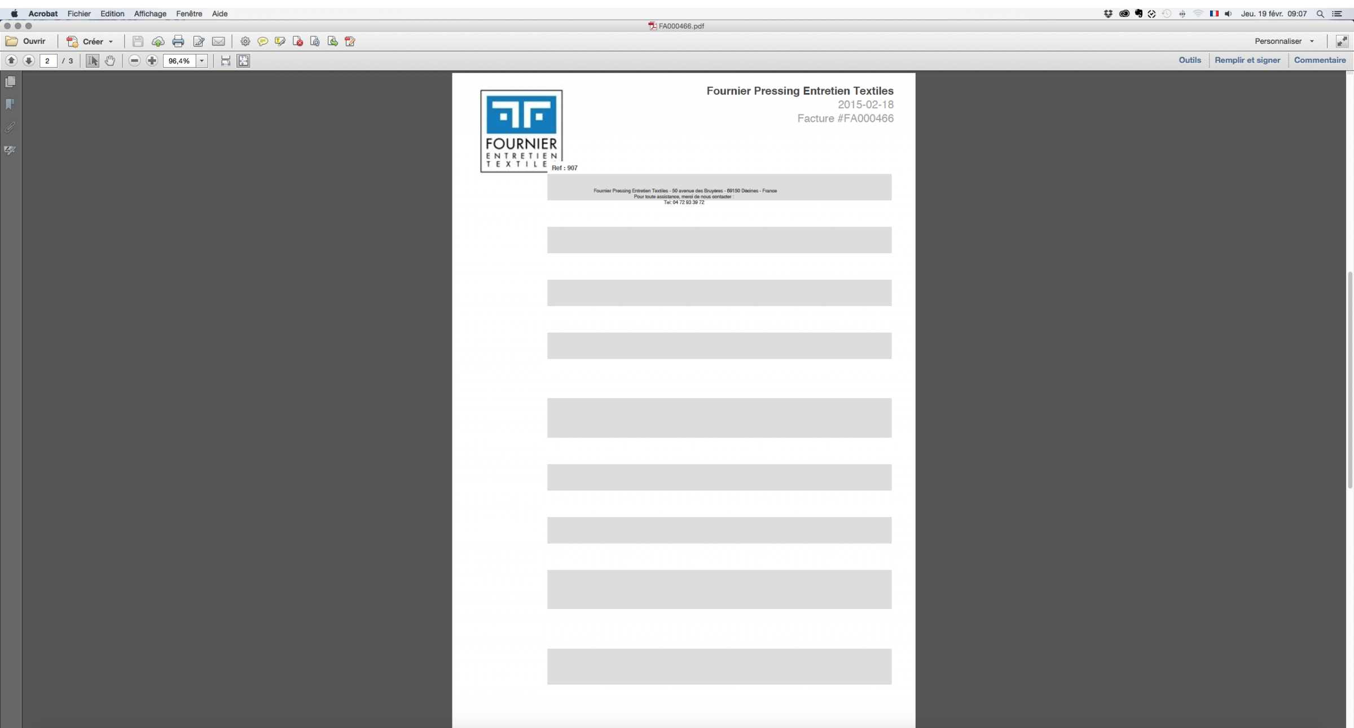
Task: Expand the zoom percentage dropdown
Action: click(x=201, y=60)
